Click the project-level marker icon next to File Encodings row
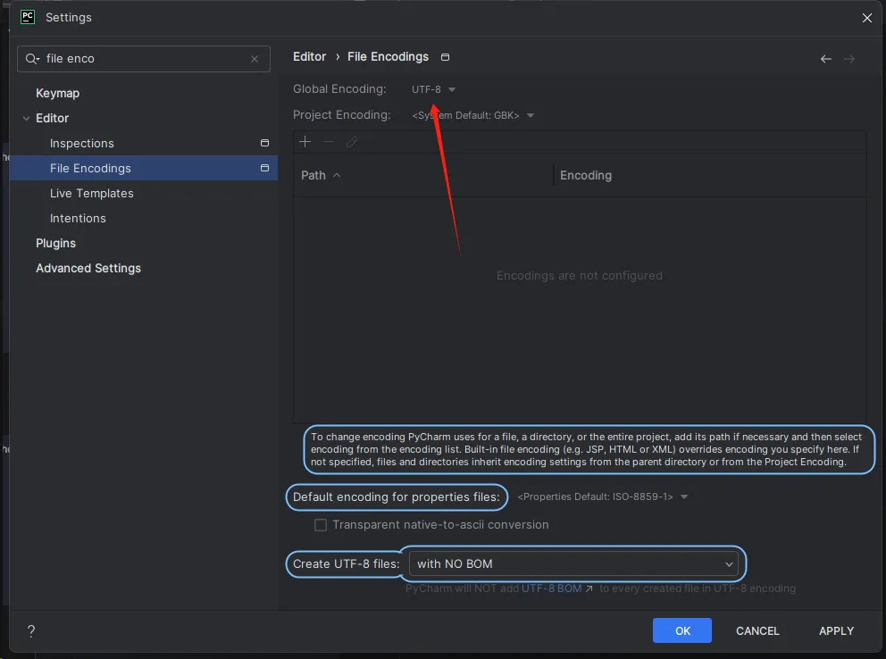This screenshot has height=659, width=886. pos(264,168)
